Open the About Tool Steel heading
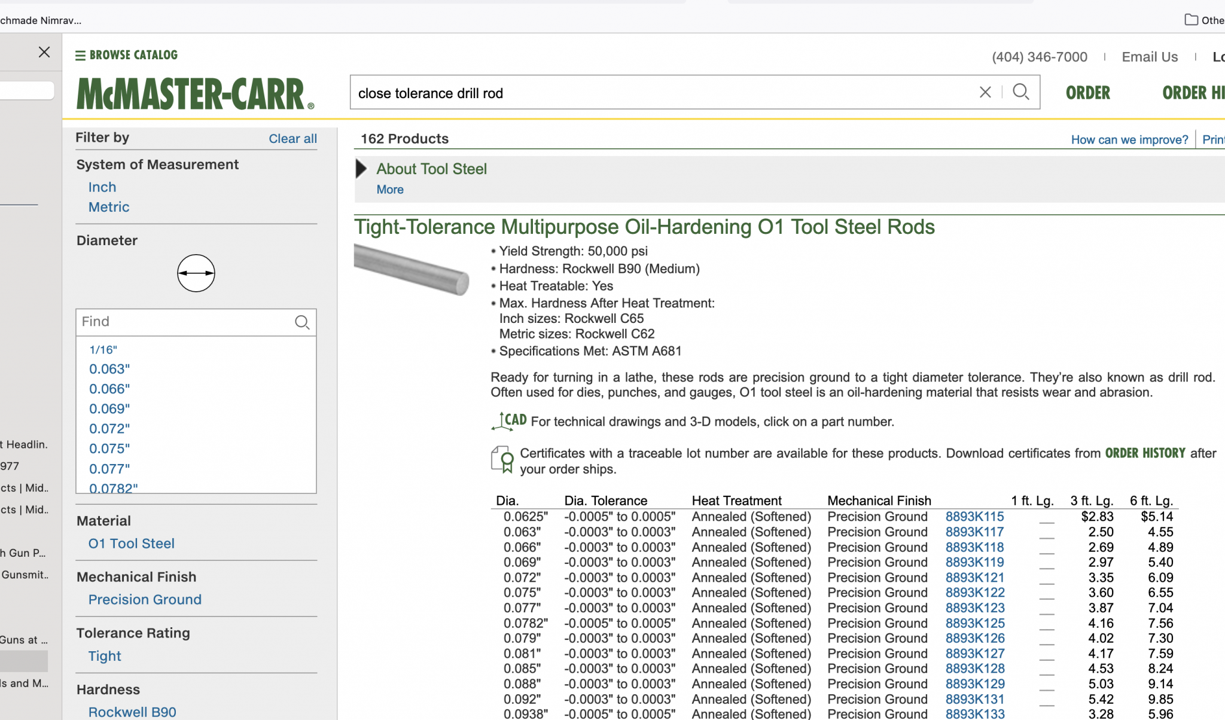This screenshot has width=1225, height=720. [x=431, y=169]
